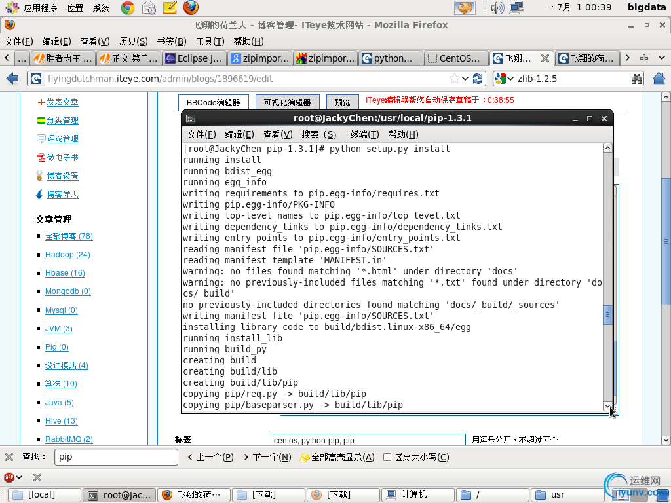The width and height of the screenshot is (671, 503).
Task: Close the find bar with X icon
Action: point(9,456)
